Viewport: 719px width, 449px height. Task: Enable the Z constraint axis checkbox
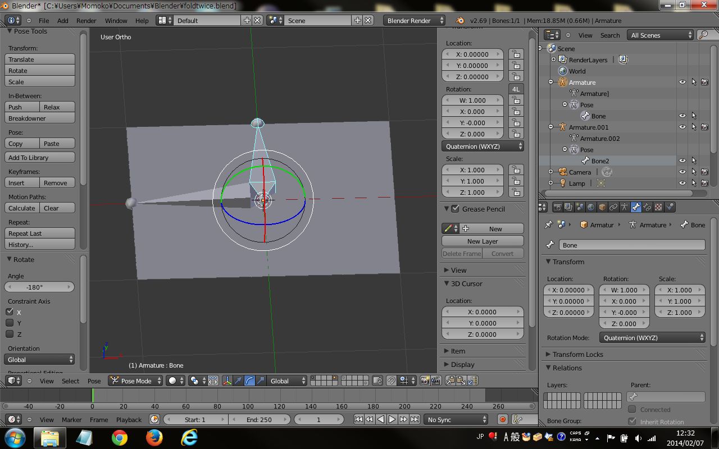point(10,334)
